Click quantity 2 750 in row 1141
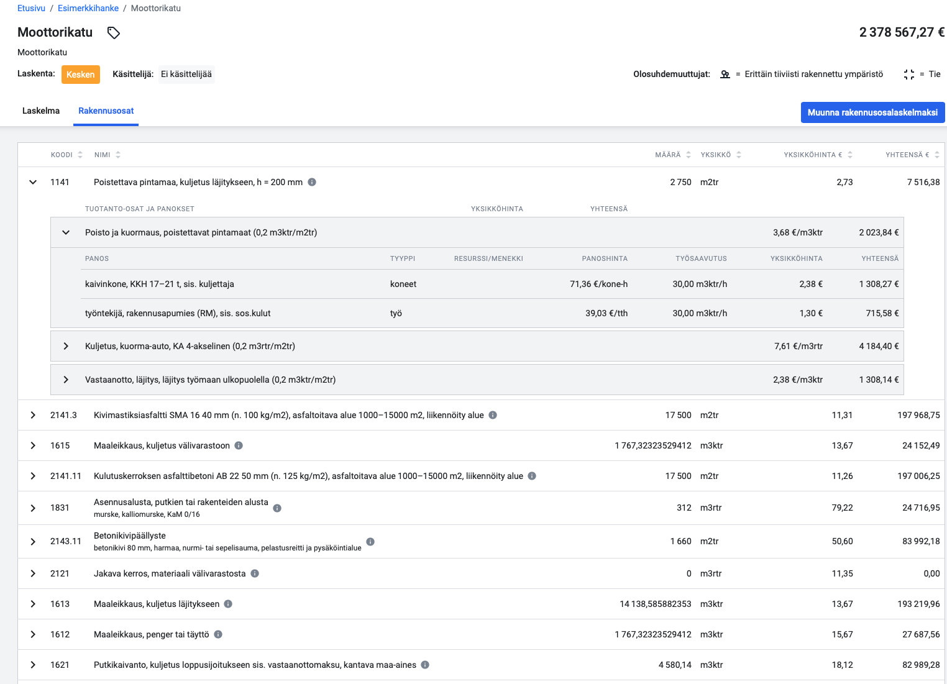947x684 pixels. pyautogui.click(x=681, y=182)
